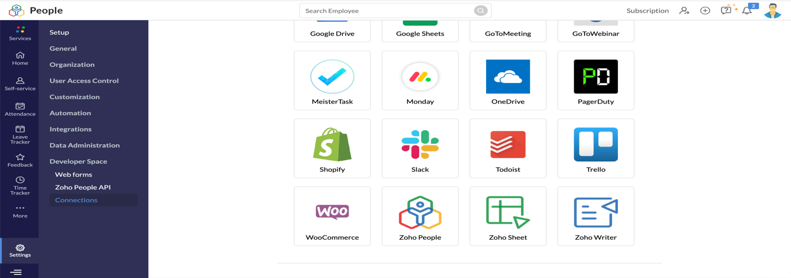Select the Monday connection
This screenshot has width=791, height=278.
[x=420, y=80]
